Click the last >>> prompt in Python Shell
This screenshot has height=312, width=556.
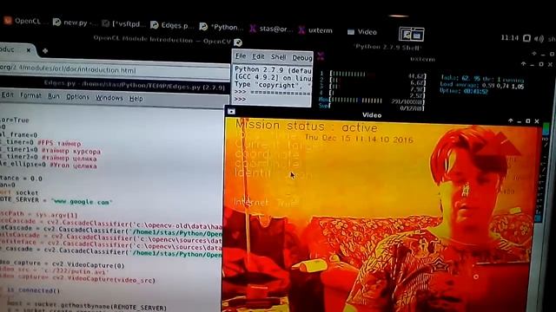240,99
